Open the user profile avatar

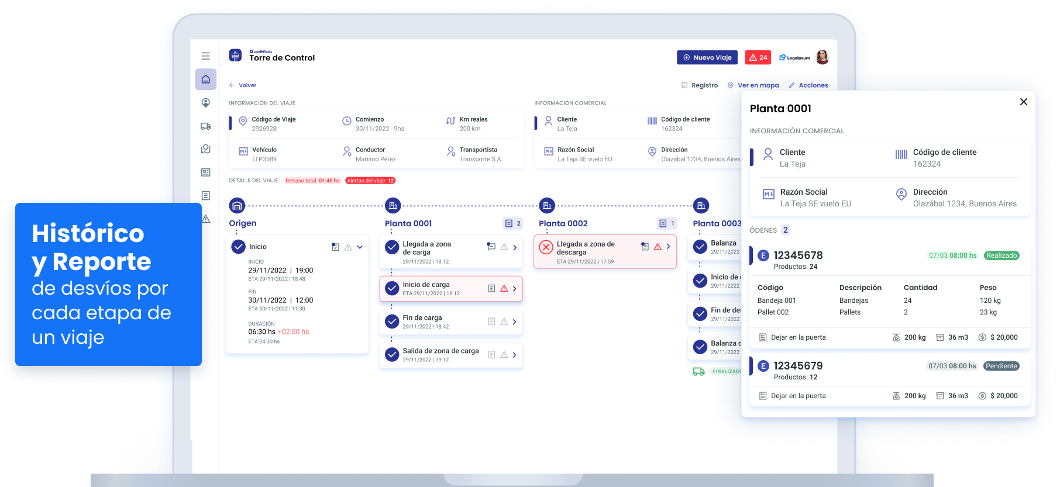[x=822, y=57]
